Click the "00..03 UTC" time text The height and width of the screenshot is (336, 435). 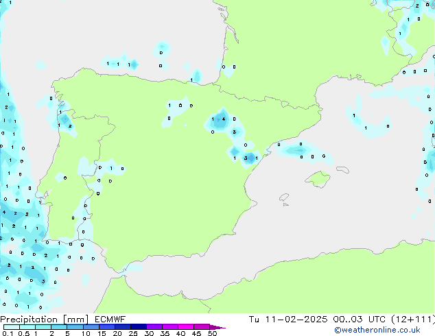point(360,320)
